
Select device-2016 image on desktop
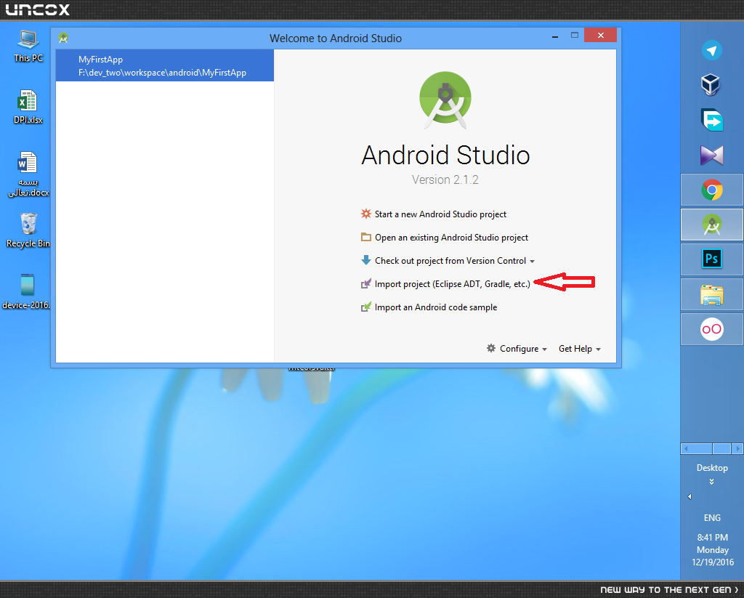[27, 291]
